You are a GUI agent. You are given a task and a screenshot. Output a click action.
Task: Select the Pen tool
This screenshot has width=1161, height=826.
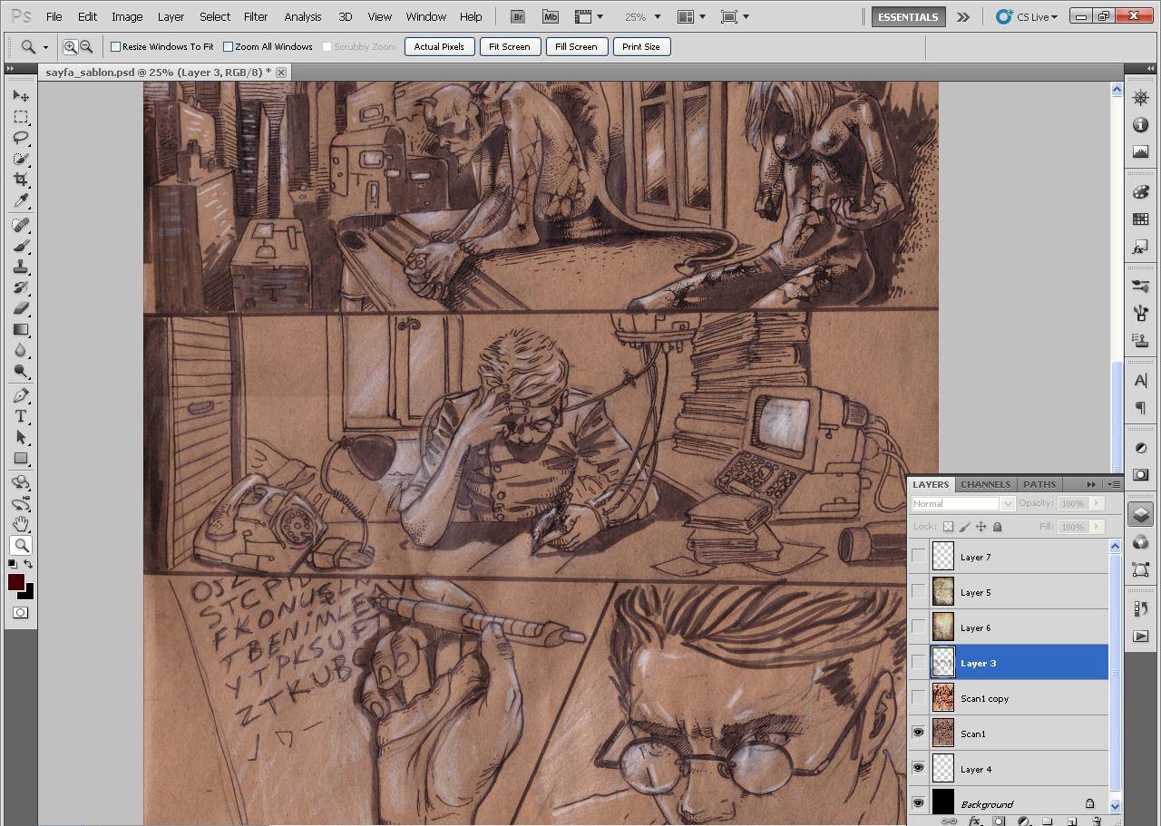[21, 395]
